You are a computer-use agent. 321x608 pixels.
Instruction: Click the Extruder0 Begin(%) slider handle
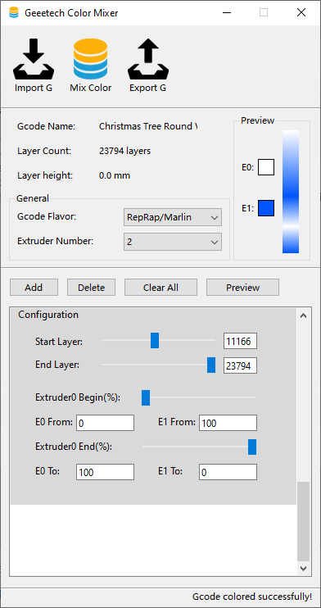click(146, 398)
